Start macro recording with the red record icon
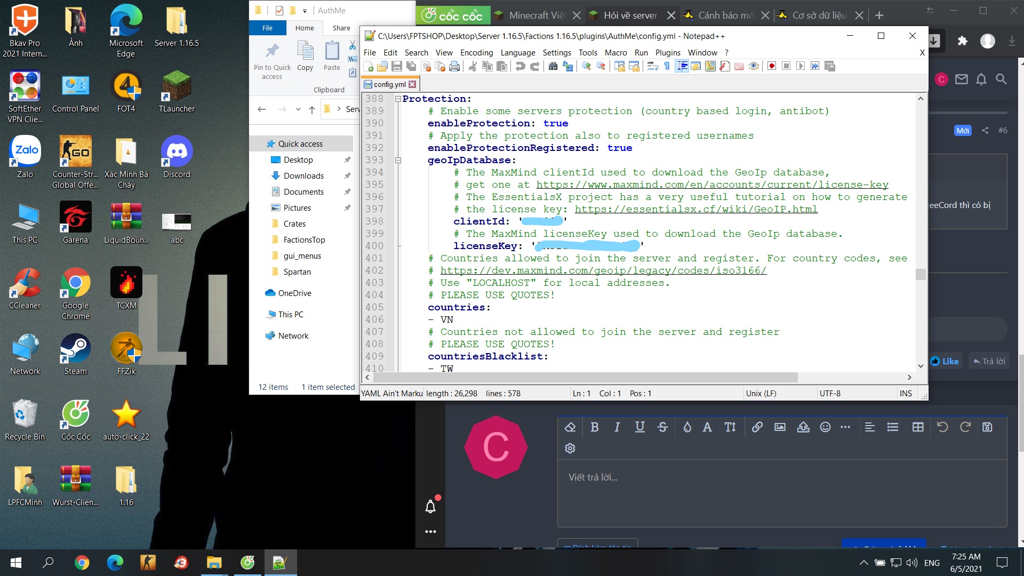Screen dimensions: 1024x576 771,66
